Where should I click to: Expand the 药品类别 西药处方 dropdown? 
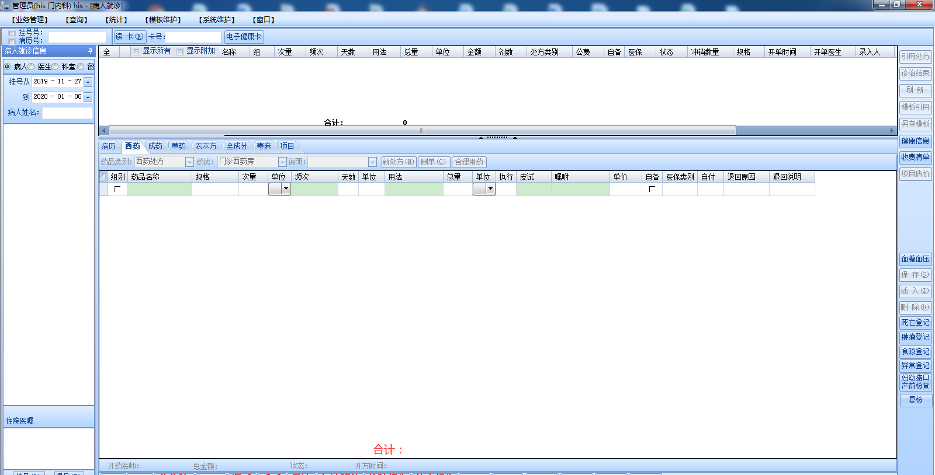189,162
